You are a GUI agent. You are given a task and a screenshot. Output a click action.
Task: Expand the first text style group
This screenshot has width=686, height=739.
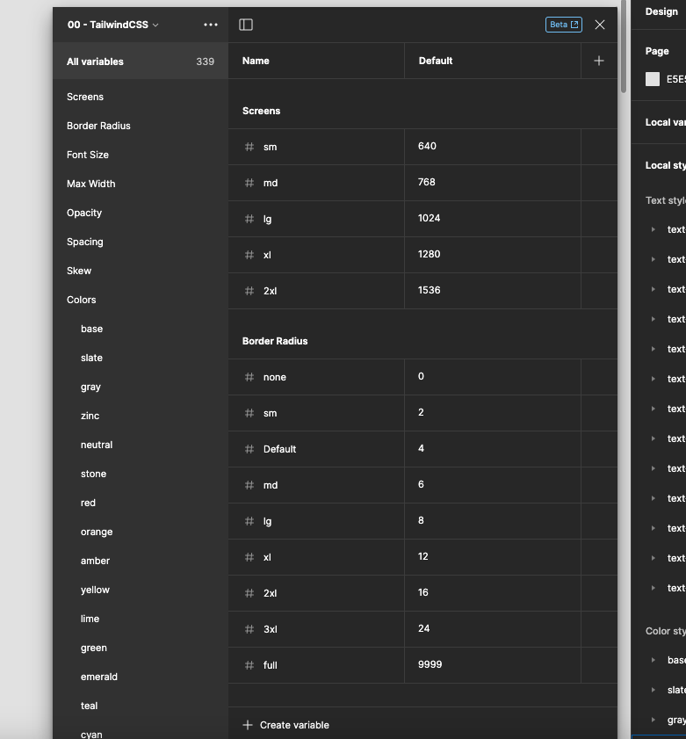coord(653,229)
